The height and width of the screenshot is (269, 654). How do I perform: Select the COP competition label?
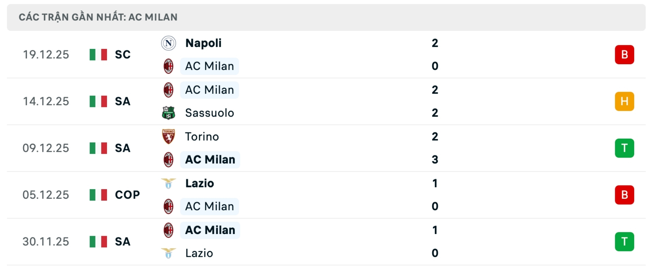coord(127,195)
